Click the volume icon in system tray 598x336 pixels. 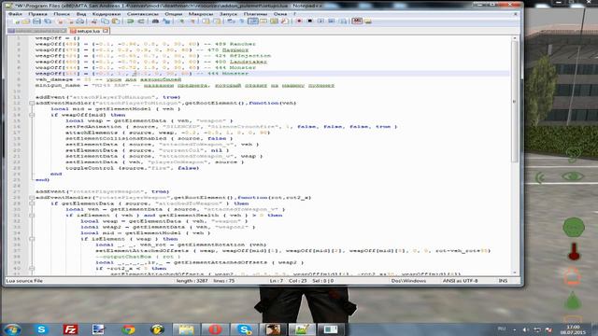(x=525, y=329)
